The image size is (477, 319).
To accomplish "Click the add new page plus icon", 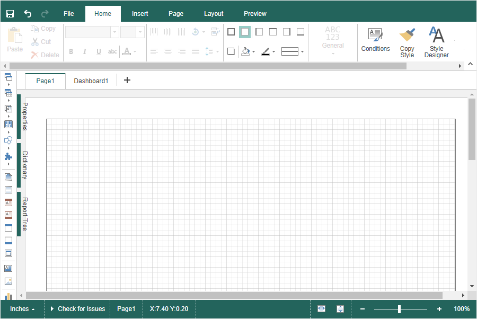I will pos(127,81).
